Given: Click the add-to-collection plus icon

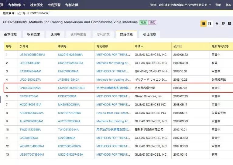Looking at the screenshot, I should tap(223, 23).
